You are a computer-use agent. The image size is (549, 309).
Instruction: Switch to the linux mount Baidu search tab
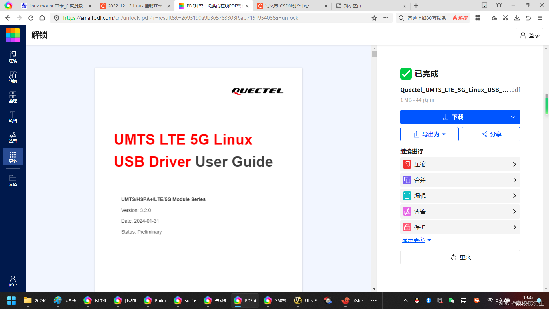tap(56, 6)
